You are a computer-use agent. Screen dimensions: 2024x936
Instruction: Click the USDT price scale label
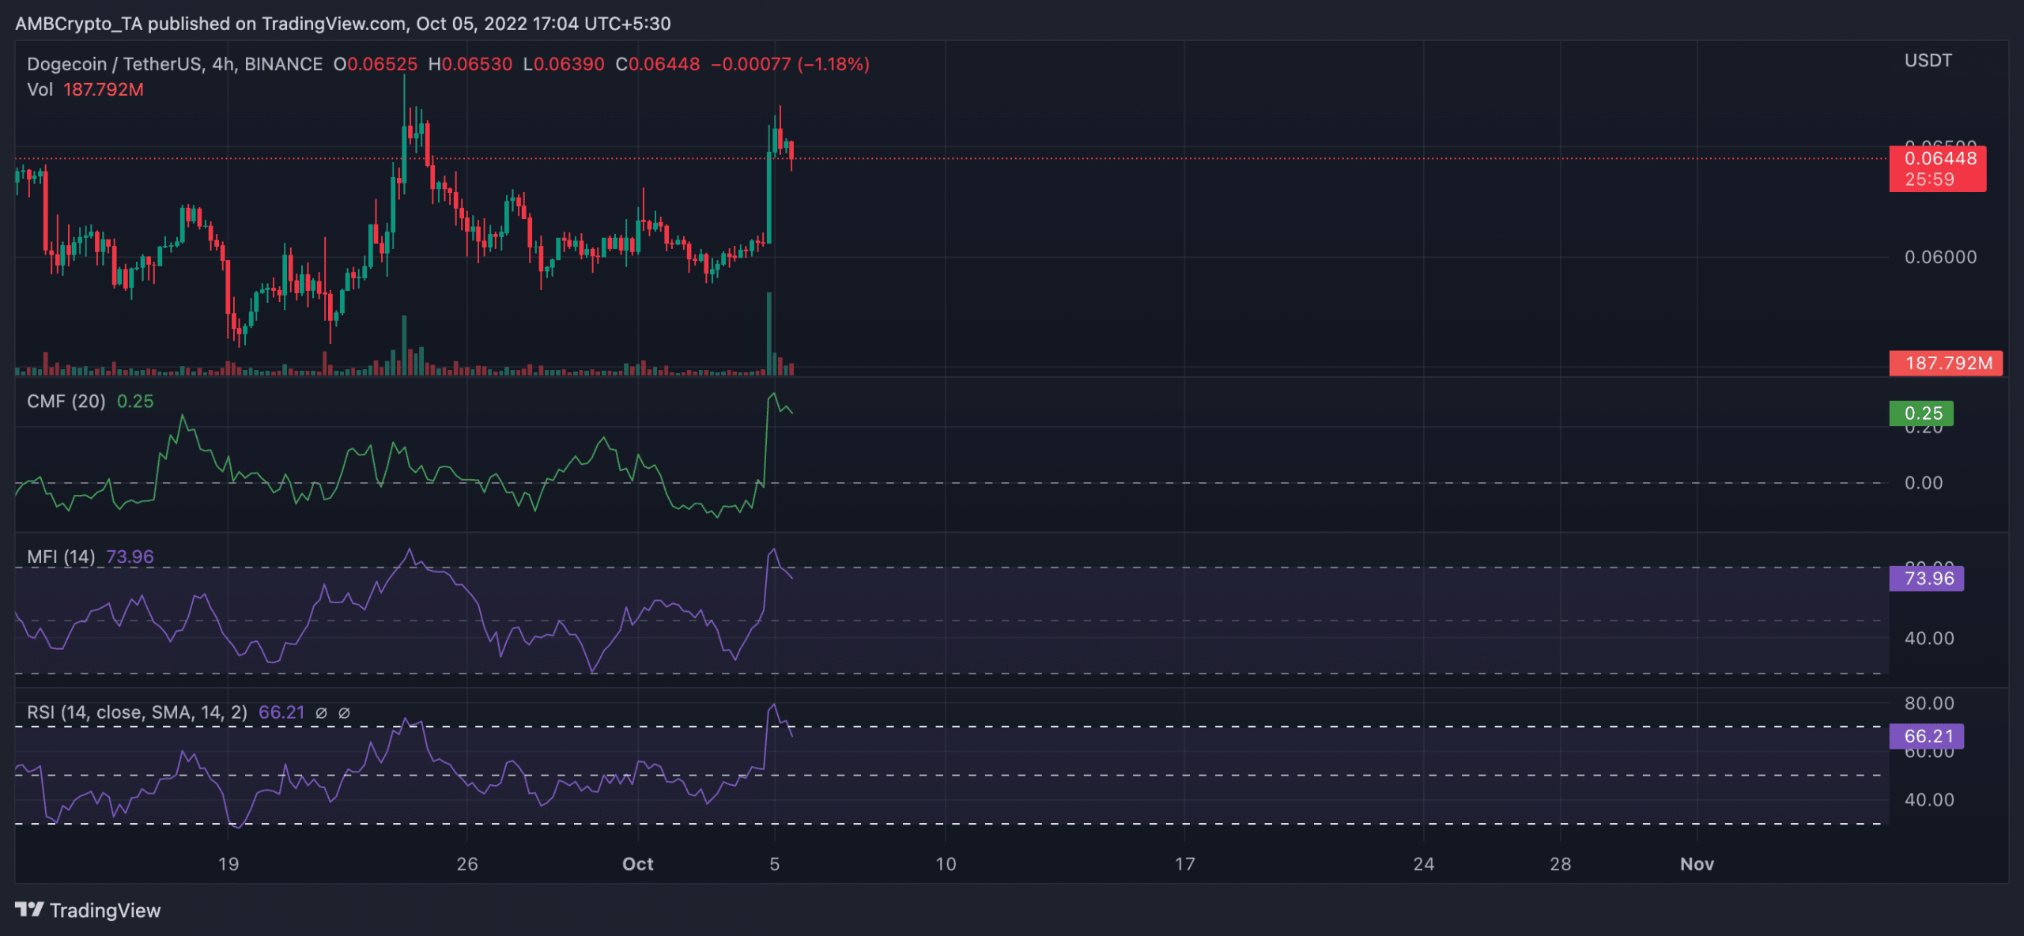(x=1928, y=60)
